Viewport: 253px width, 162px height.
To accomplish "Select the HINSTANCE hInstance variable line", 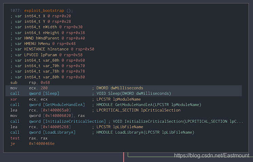I will click(52, 49).
